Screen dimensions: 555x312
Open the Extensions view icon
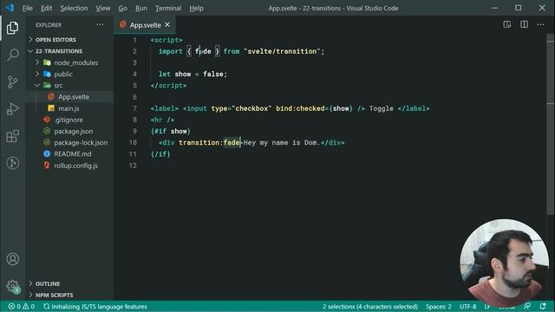pos(12,136)
